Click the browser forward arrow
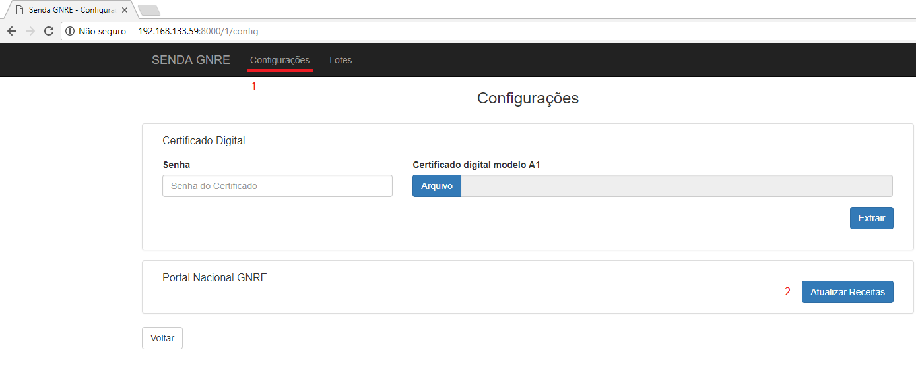Screen dimensions: 916x373 coord(30,31)
